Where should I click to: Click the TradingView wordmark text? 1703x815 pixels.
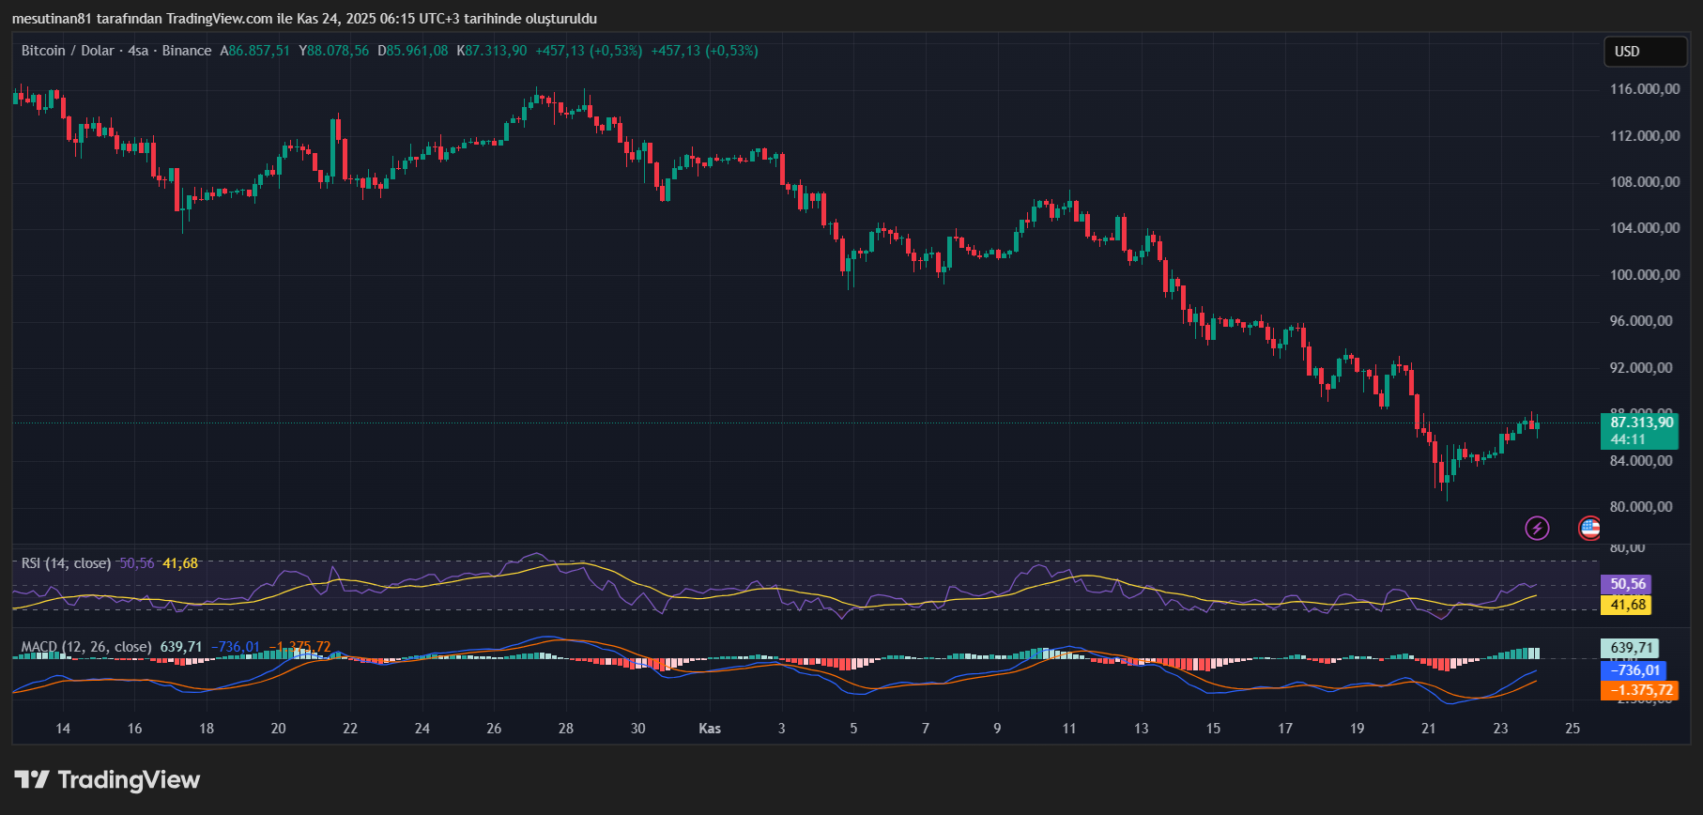129,779
